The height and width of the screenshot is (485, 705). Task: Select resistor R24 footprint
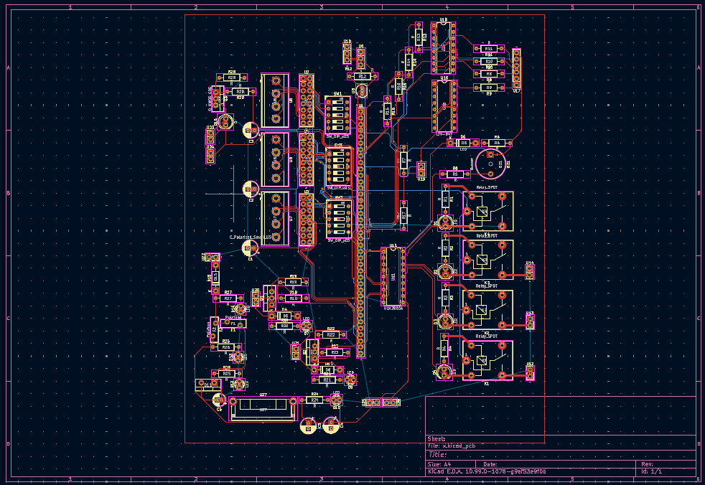point(314,400)
